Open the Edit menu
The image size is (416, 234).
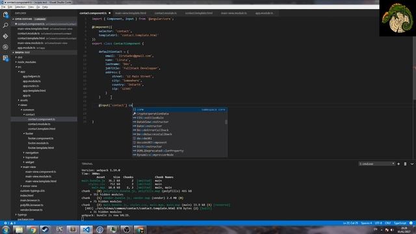pyautogui.click(x=10, y=7)
